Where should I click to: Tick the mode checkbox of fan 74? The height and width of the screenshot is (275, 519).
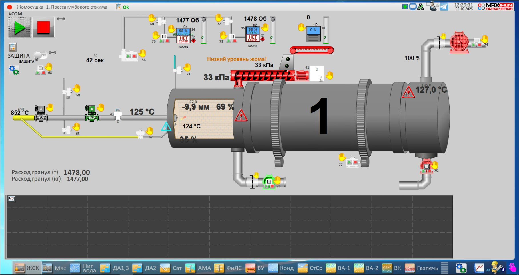click(x=476, y=41)
